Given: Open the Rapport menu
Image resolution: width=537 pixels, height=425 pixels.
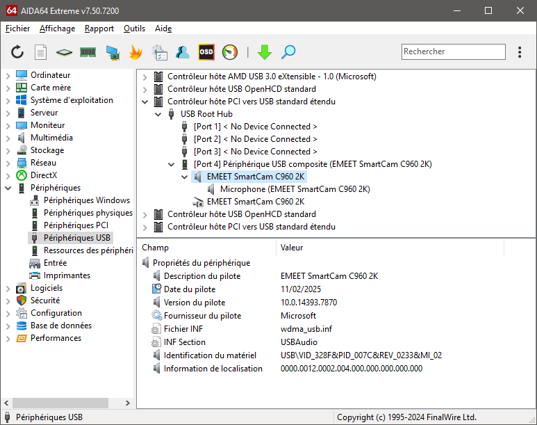Looking at the screenshot, I should point(99,29).
